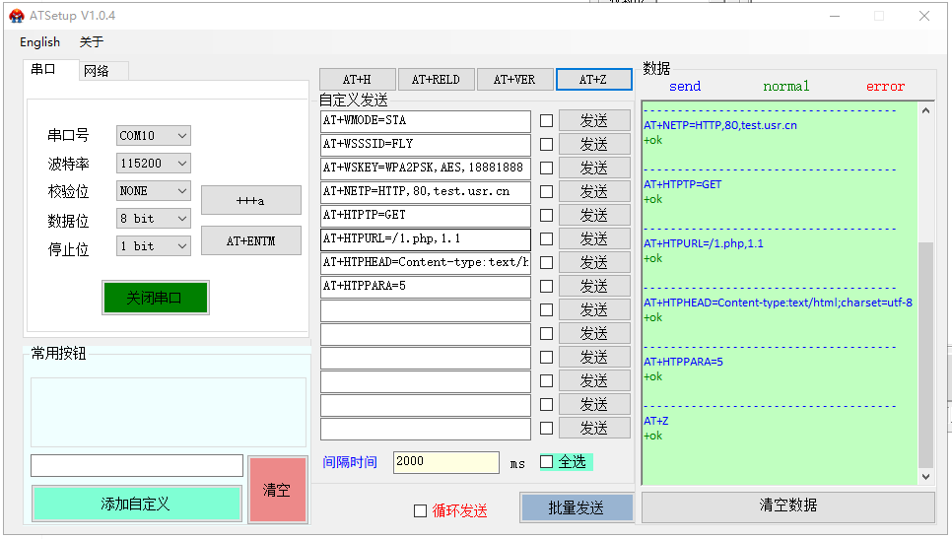The width and height of the screenshot is (952, 539).
Task: Send the AT+VER command
Action: pyautogui.click(x=514, y=80)
